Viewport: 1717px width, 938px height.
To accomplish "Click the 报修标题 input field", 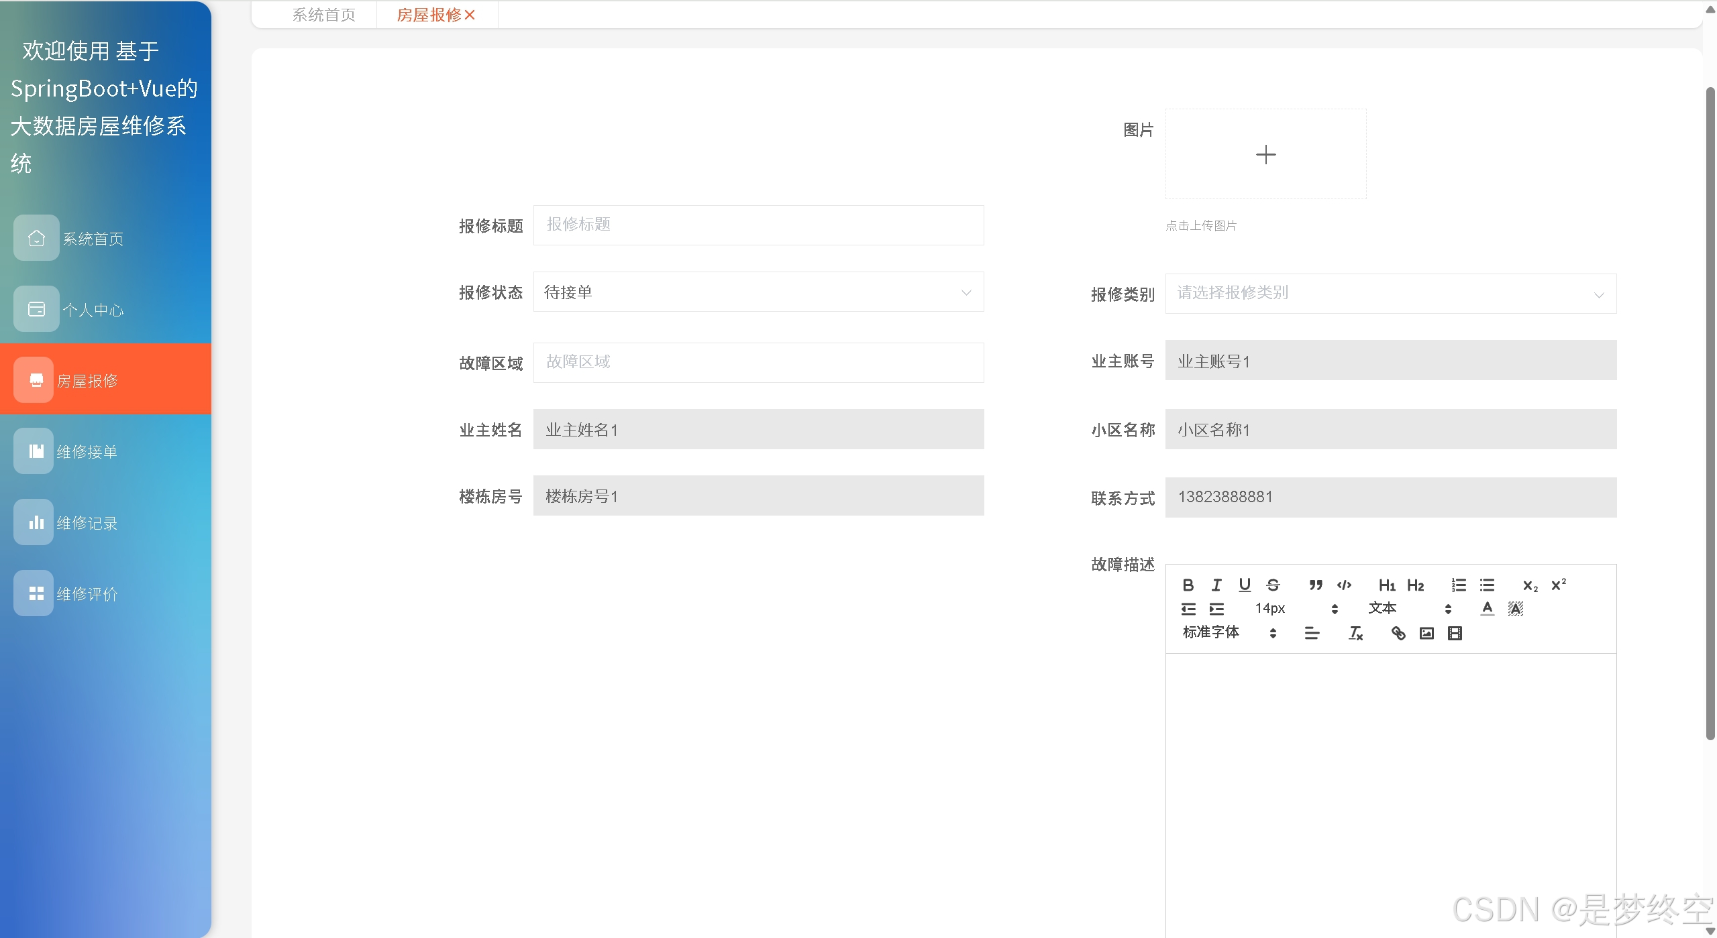I will click(758, 225).
